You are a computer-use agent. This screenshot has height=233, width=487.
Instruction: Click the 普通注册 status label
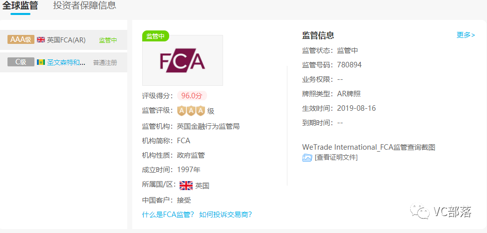pos(105,62)
